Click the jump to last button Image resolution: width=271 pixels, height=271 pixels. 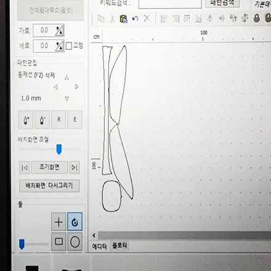(x=75, y=168)
